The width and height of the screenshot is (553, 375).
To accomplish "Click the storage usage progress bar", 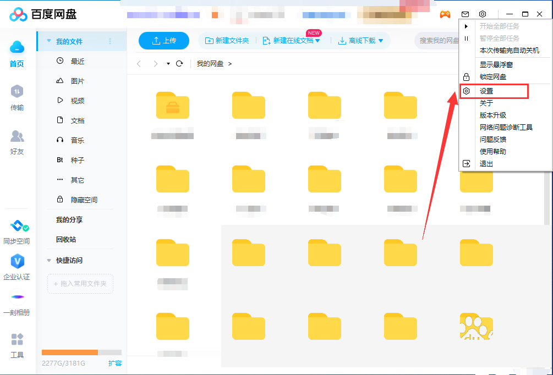I will [x=81, y=352].
